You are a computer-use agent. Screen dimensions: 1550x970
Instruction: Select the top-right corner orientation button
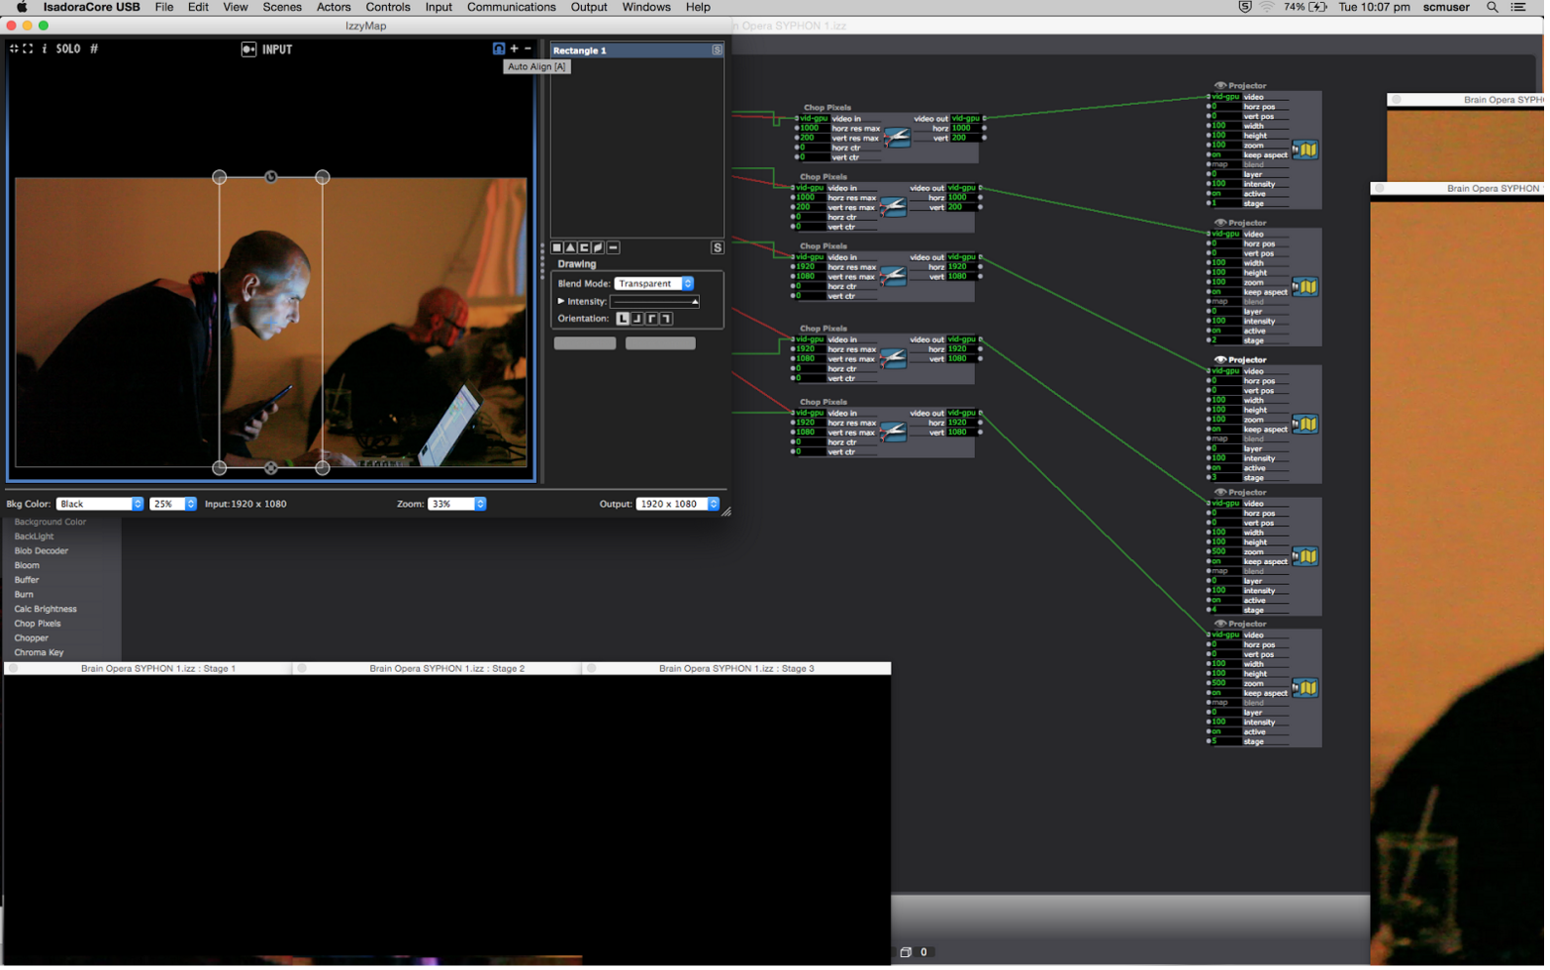click(666, 319)
